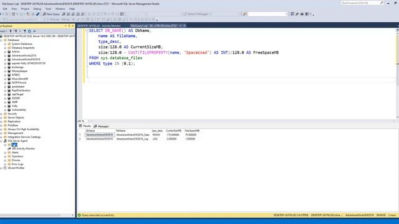Click the Object Explorer filter icon
399x224 pixels.
(x=25, y=31)
